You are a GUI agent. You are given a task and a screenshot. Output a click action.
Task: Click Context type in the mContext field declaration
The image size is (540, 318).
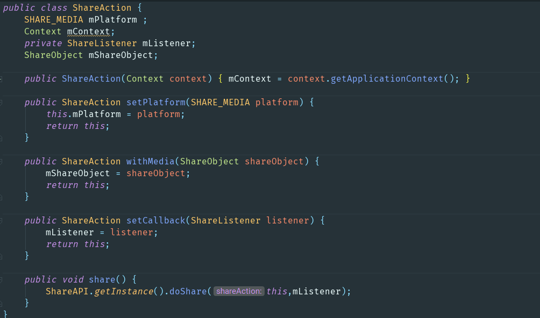pos(42,31)
